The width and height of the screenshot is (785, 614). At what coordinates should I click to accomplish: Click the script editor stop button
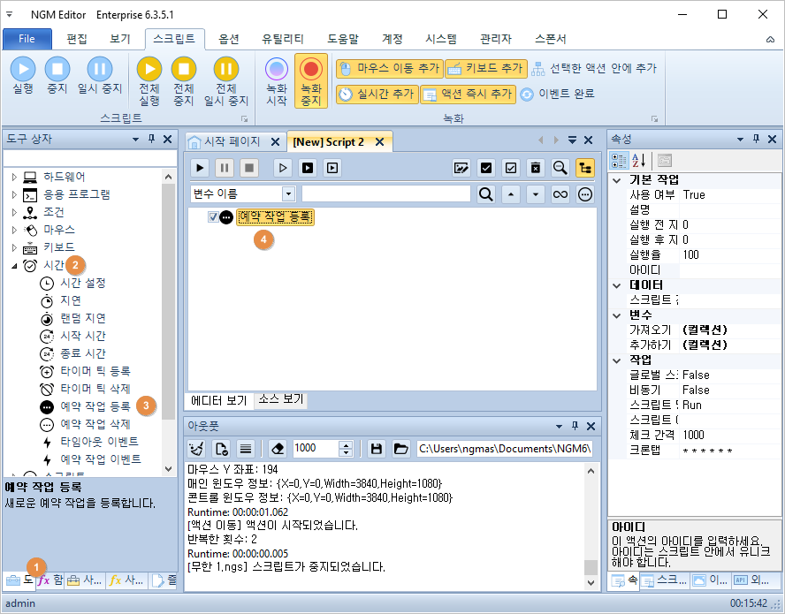248,168
